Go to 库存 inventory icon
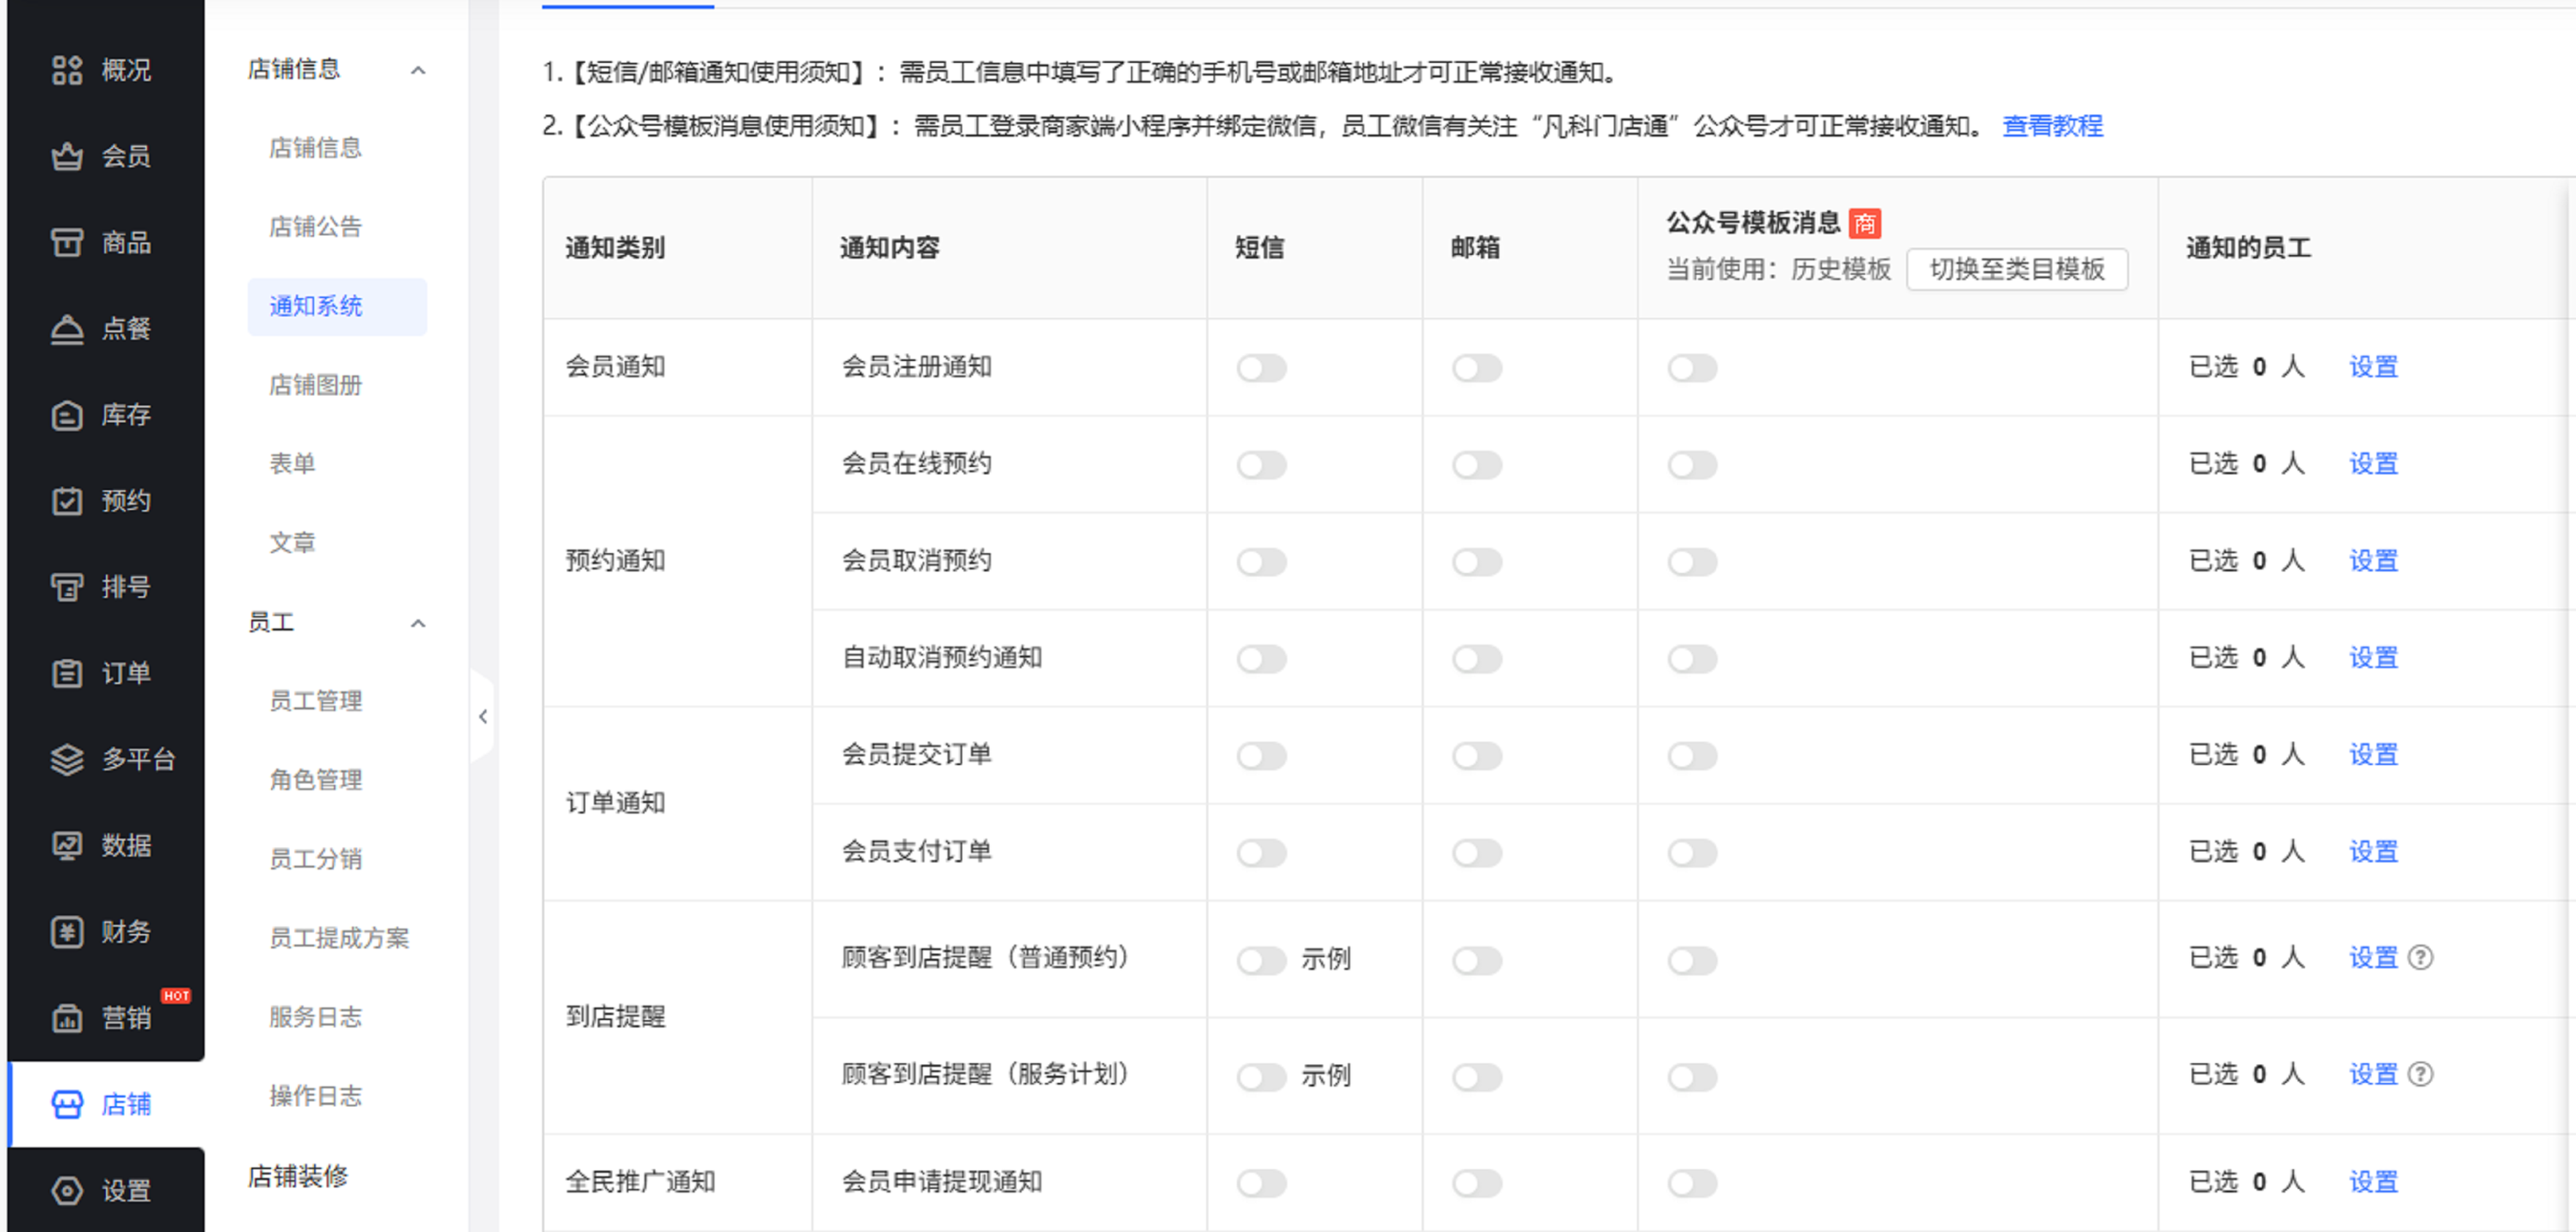The image size is (2576, 1232). [67, 415]
